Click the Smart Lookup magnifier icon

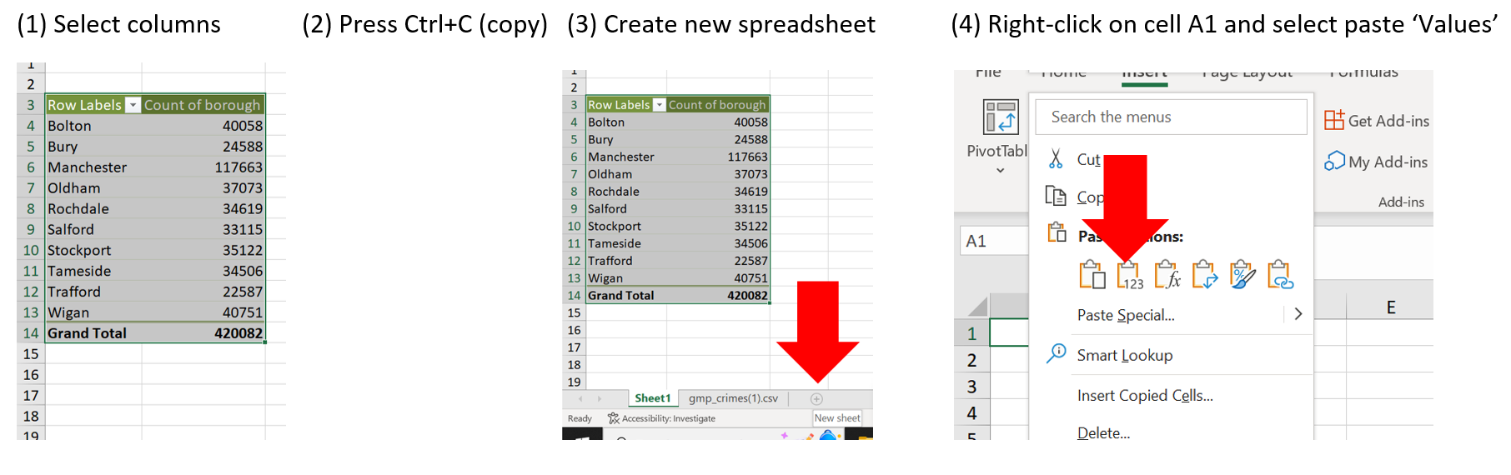pos(1057,354)
